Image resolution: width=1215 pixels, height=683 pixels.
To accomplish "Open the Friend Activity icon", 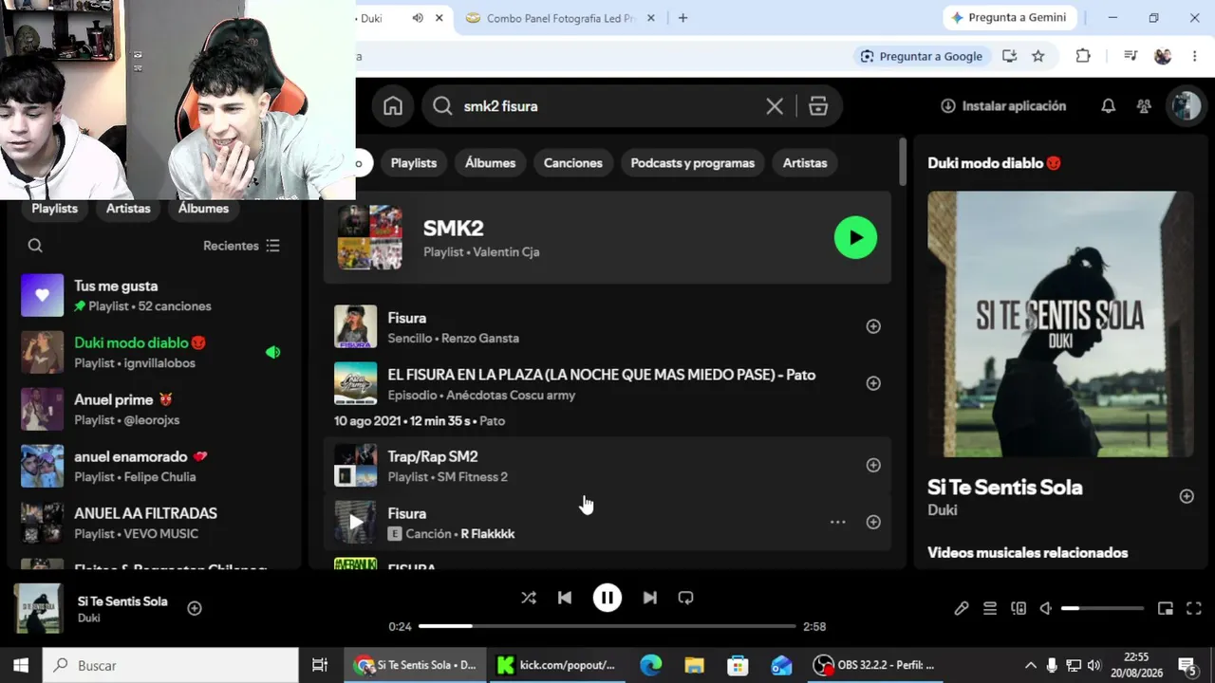I will [1144, 106].
